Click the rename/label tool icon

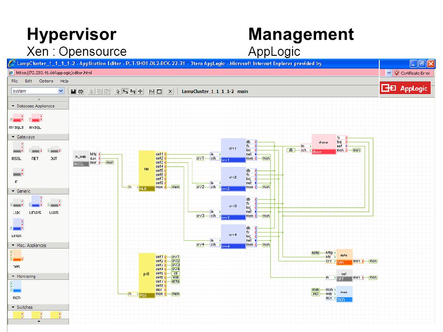pyautogui.click(x=133, y=91)
